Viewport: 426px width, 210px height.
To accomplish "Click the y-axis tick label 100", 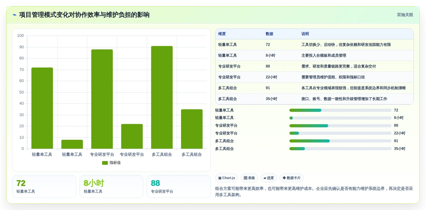I will (x=20, y=36).
